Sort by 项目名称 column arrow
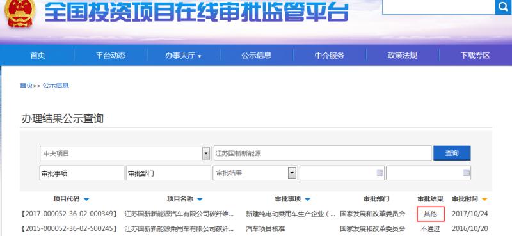 200,199
